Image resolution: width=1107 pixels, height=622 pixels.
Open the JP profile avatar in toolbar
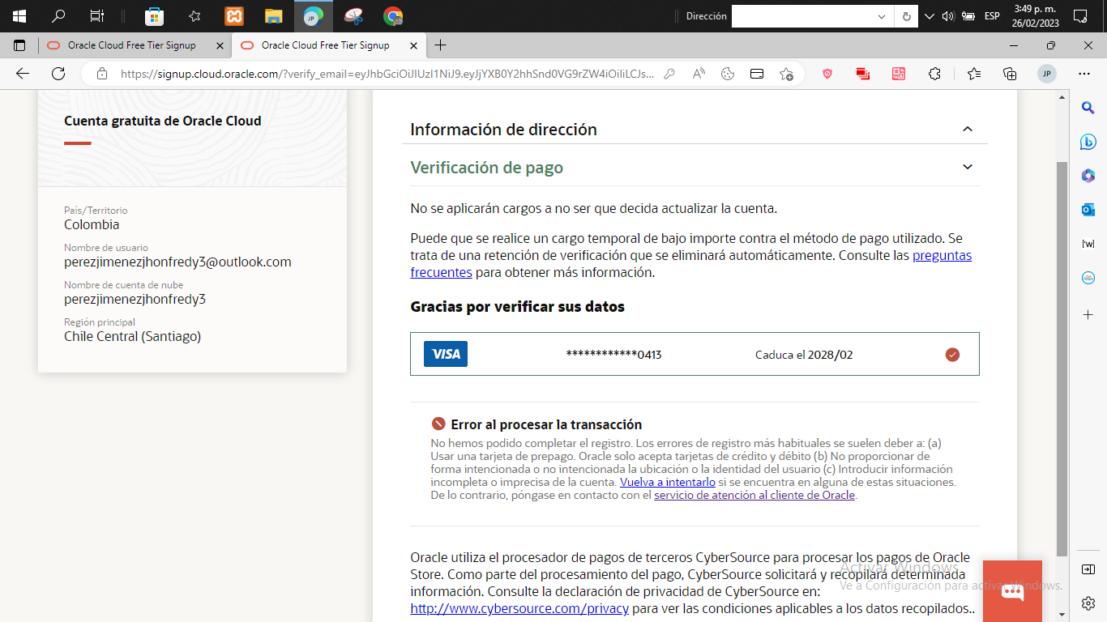tap(1047, 74)
